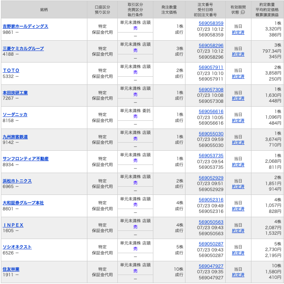This screenshot has width=284, height=284.
Task: Select the 3,858円 average price value
Action: coord(273,73)
